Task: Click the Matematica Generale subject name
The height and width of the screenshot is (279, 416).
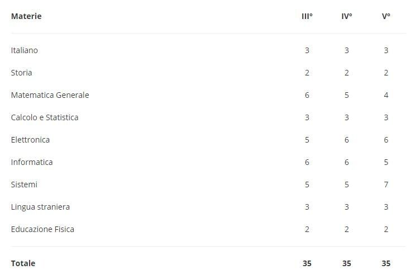Action: (x=50, y=95)
